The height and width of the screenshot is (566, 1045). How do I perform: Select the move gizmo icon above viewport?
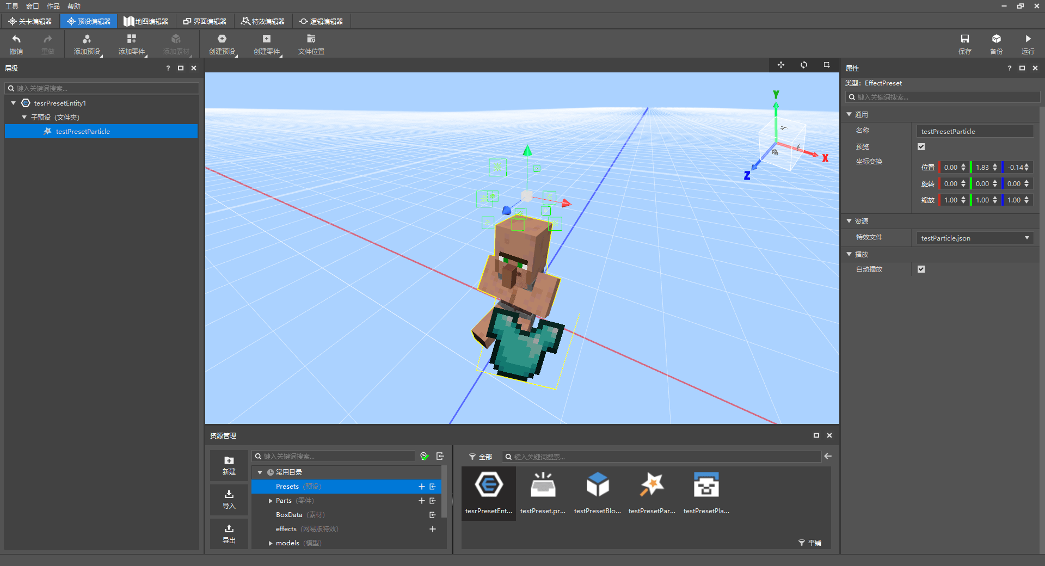pyautogui.click(x=781, y=65)
